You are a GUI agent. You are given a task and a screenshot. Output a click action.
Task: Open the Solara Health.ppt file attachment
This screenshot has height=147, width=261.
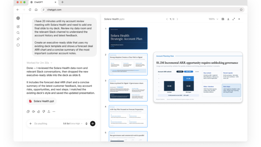[x=41, y=101]
